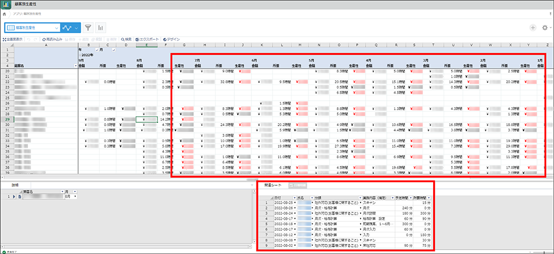Click the redo arrow in sheet toolbar
The height and width of the screenshot is (254, 554).
click(x=35, y=39)
